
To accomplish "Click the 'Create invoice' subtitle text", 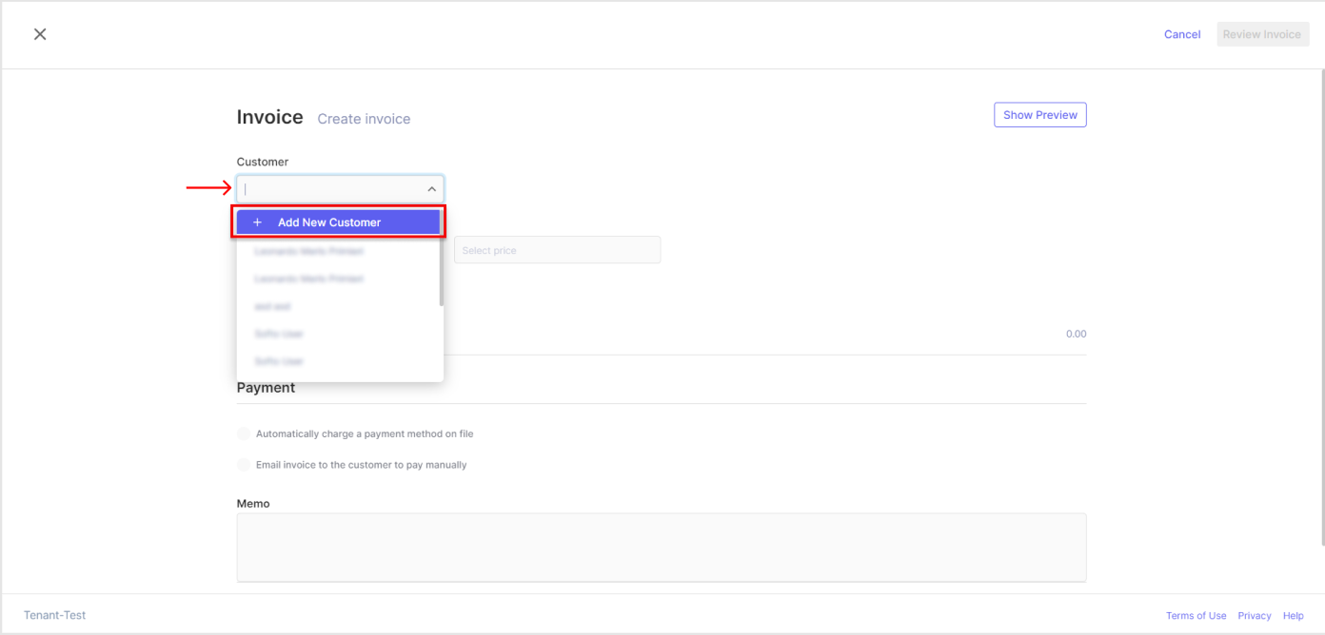I will 364,119.
